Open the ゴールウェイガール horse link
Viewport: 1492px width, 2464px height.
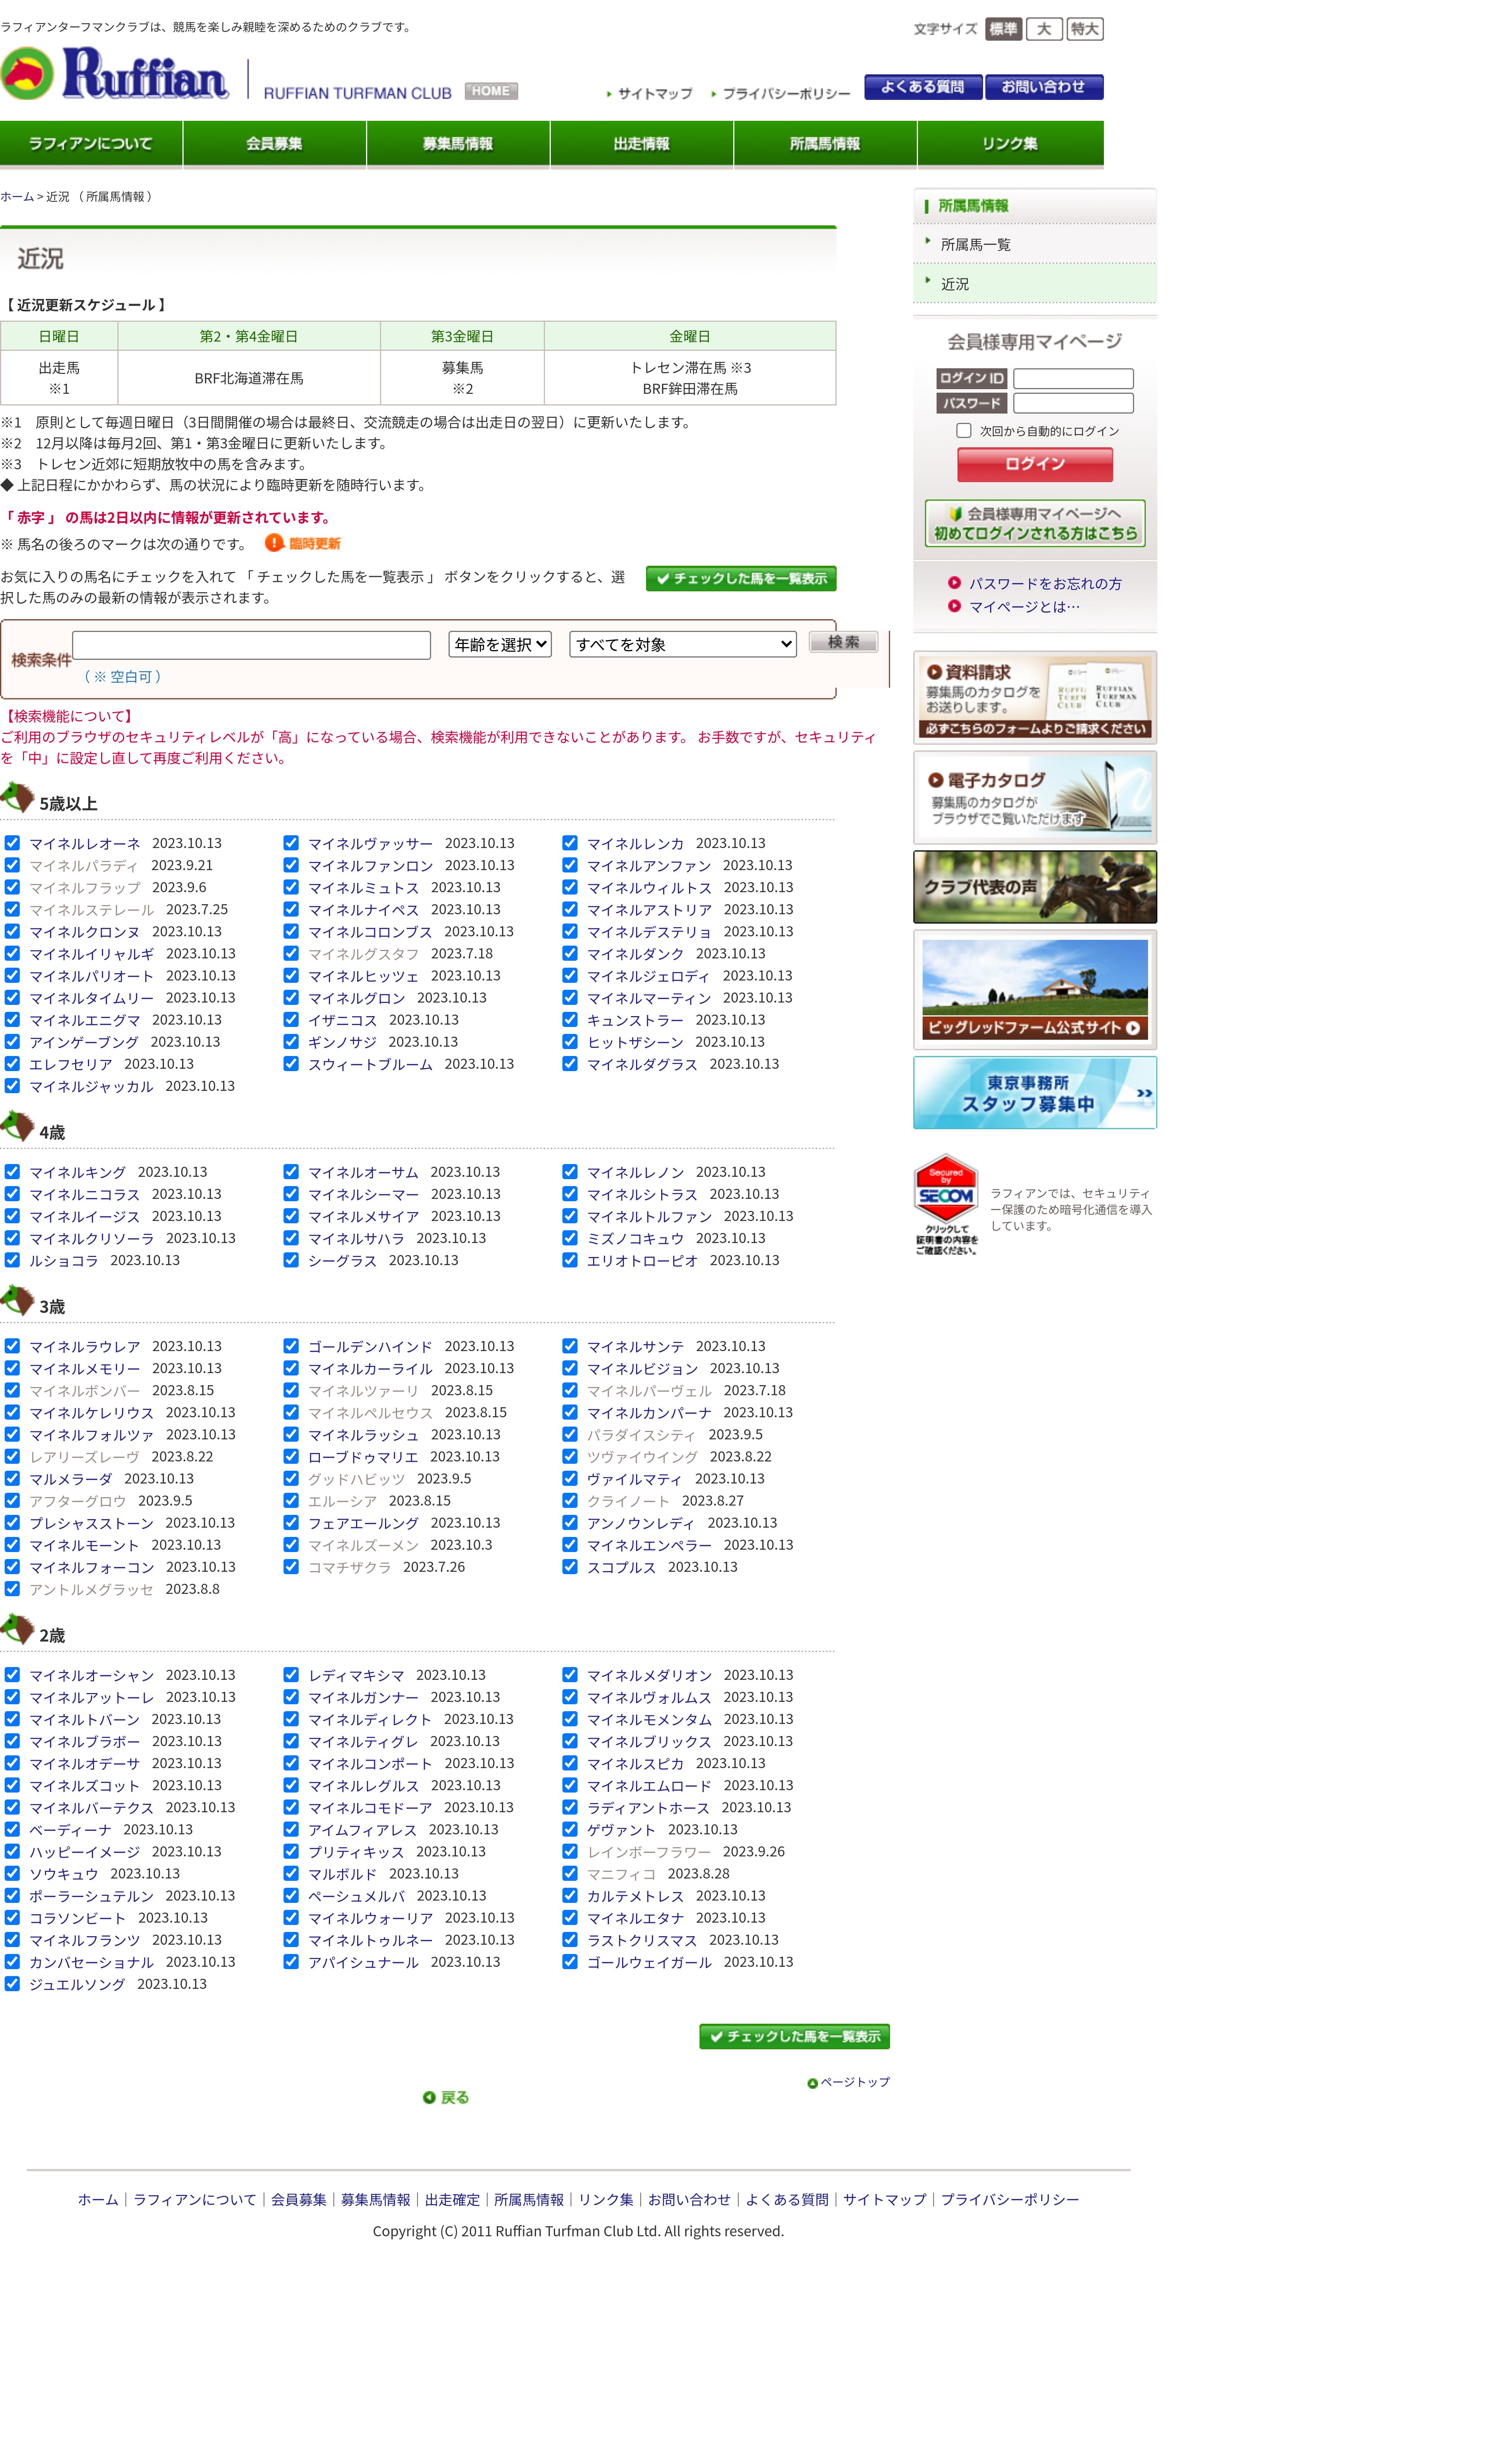(x=649, y=1962)
